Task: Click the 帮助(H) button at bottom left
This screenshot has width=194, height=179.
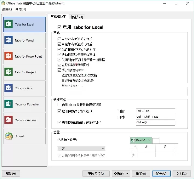Action: 11,174
